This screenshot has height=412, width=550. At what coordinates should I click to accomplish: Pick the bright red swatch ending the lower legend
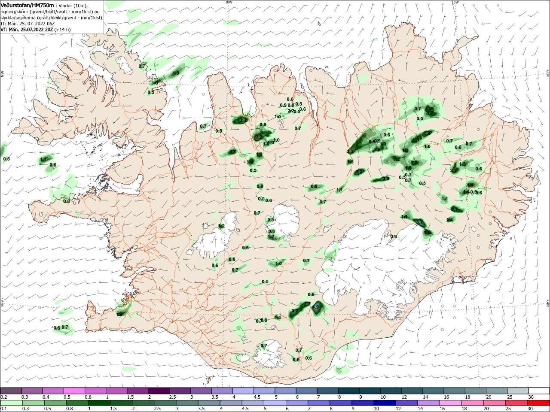tap(539, 403)
